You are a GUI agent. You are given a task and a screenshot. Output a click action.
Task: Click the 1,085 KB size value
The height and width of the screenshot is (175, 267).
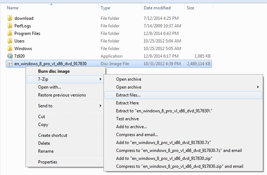point(202,56)
